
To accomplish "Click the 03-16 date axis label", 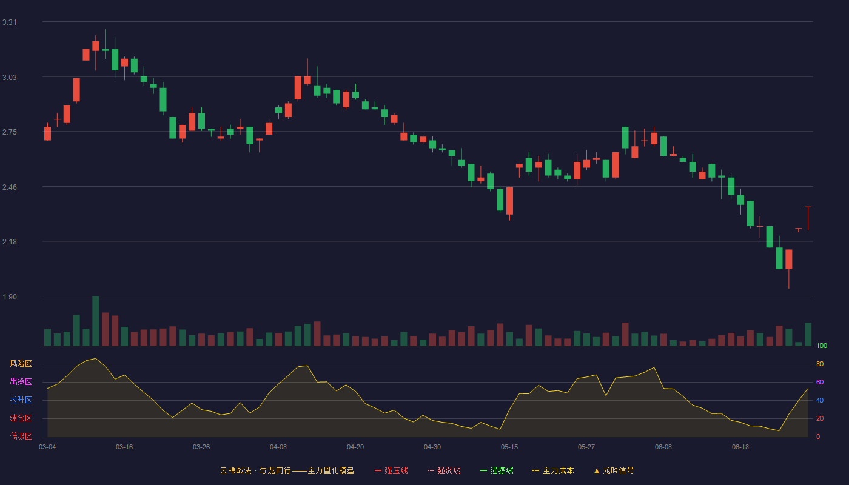I will [x=124, y=447].
